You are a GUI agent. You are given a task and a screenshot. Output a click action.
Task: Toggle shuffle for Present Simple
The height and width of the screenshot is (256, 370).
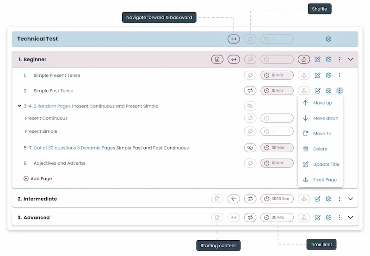(x=250, y=131)
